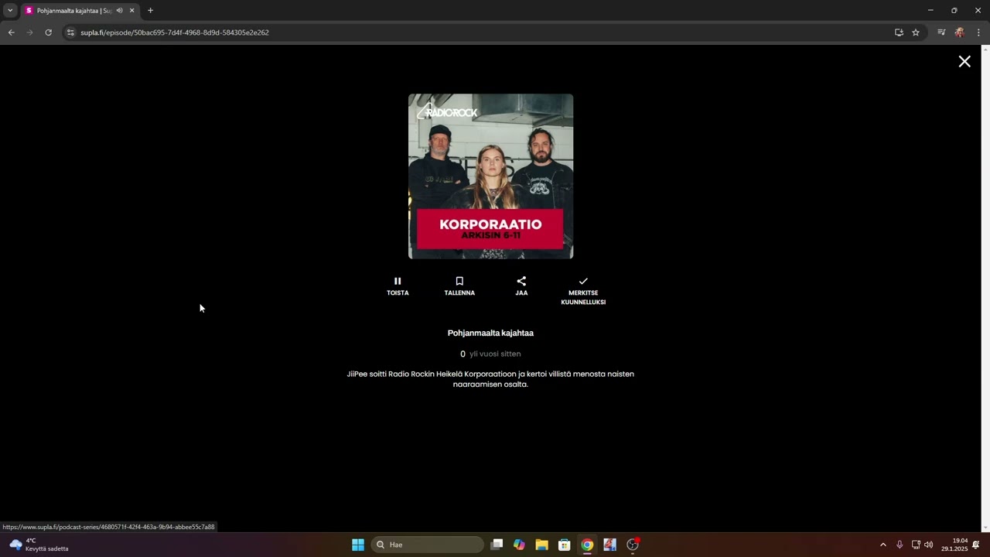The height and width of the screenshot is (557, 990).
Task: Click the 'yli vuosi sitten' date text
Action: 495,354
